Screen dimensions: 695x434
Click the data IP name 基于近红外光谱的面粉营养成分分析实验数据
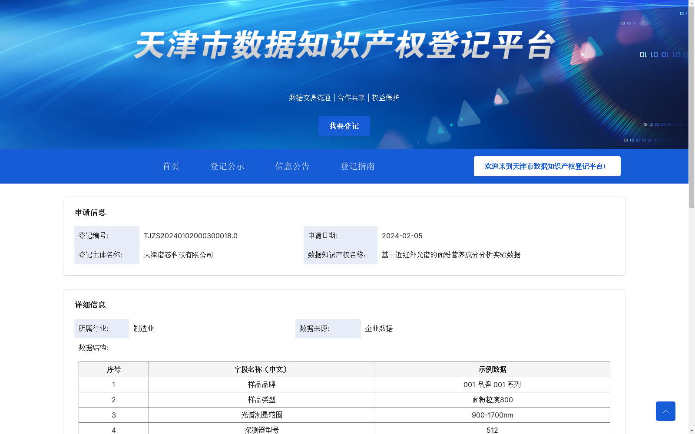(450, 255)
